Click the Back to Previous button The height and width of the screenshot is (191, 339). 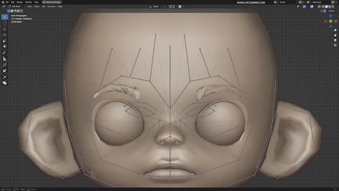(52, 2)
